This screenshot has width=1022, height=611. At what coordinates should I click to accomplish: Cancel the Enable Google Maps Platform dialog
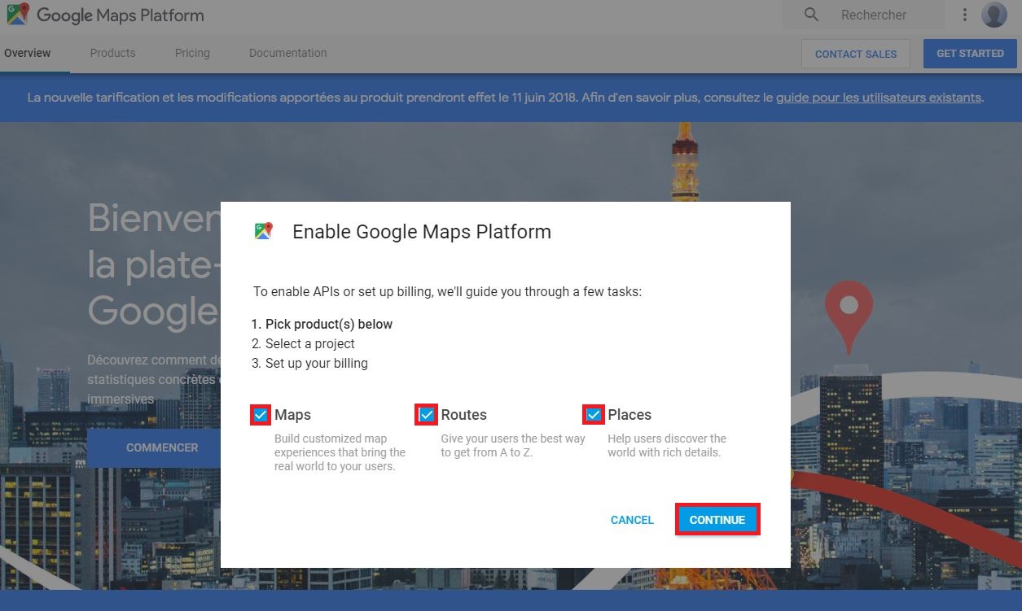[x=632, y=520]
